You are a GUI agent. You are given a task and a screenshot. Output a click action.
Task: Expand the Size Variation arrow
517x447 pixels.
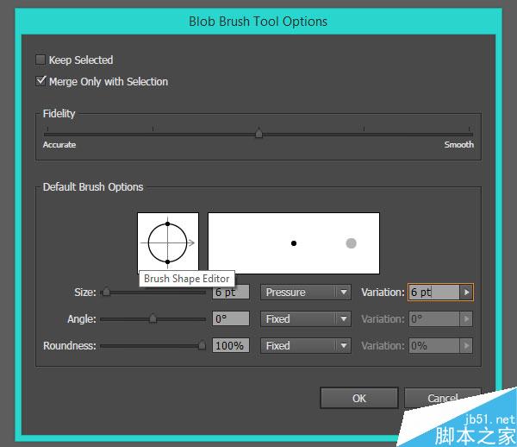(x=466, y=293)
